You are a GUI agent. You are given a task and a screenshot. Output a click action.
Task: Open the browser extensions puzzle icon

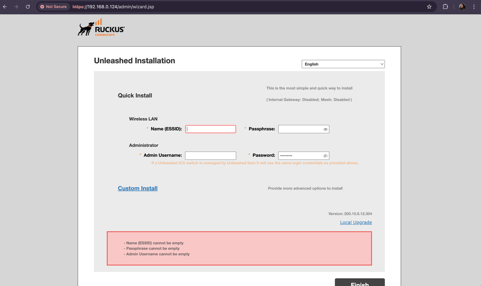coord(445,7)
